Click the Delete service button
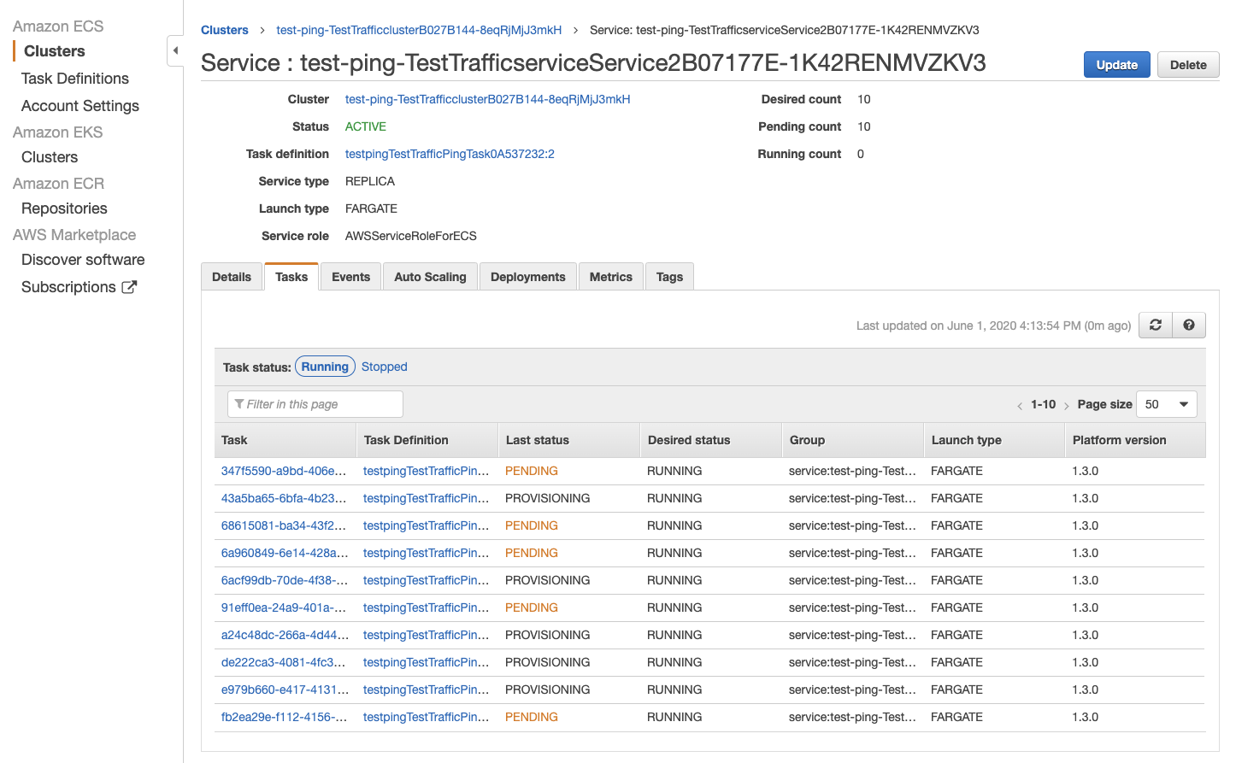Screen dimensions: 1236x763 [x=1188, y=65]
